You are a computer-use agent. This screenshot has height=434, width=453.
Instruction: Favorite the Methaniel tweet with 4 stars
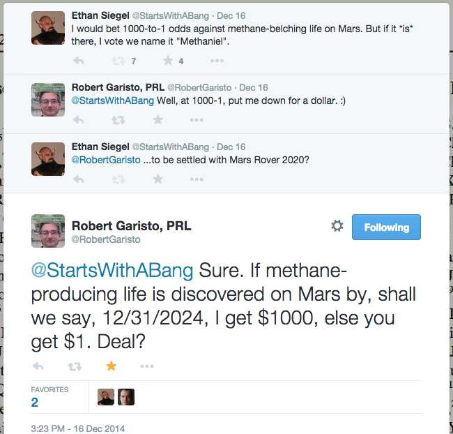point(168,61)
